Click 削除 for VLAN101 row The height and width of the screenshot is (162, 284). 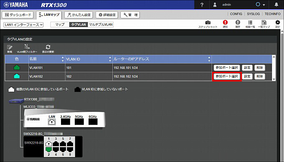click(x=259, y=68)
